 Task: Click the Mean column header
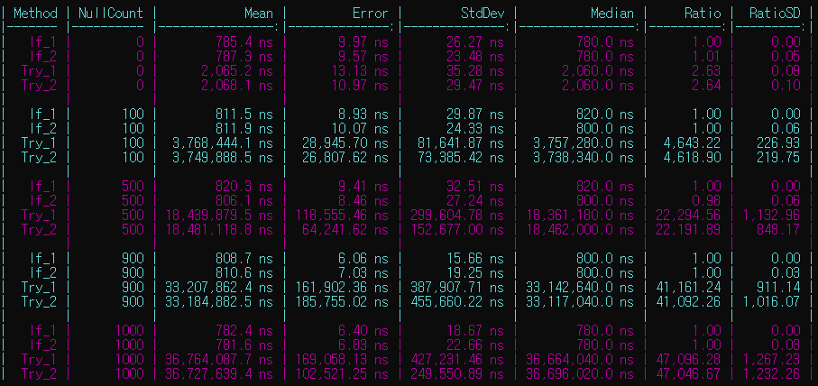pyautogui.click(x=259, y=13)
